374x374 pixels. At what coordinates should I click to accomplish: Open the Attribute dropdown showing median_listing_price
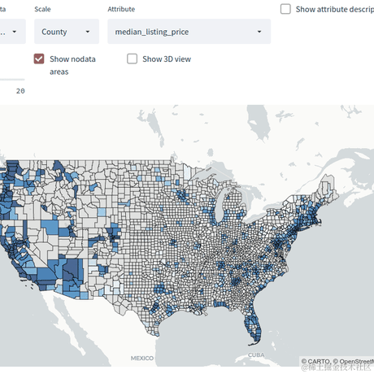189,32
